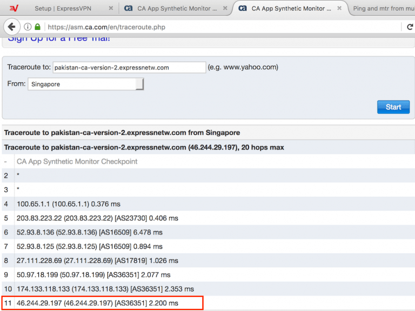Select hop 10 row 174.133.118.133

(x=208, y=289)
